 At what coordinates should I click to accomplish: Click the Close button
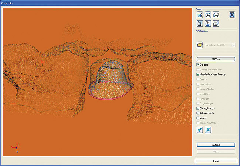point(216,161)
